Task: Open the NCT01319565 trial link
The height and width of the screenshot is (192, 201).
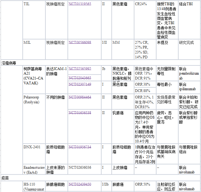Action: click(x=80, y=4)
